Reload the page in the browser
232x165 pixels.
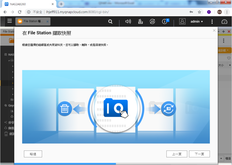20,12
